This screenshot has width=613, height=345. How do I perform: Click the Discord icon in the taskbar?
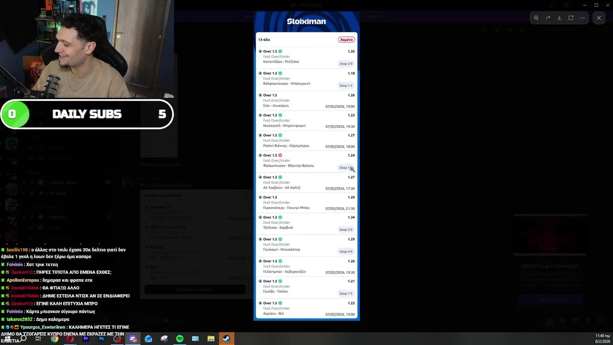click(133, 339)
